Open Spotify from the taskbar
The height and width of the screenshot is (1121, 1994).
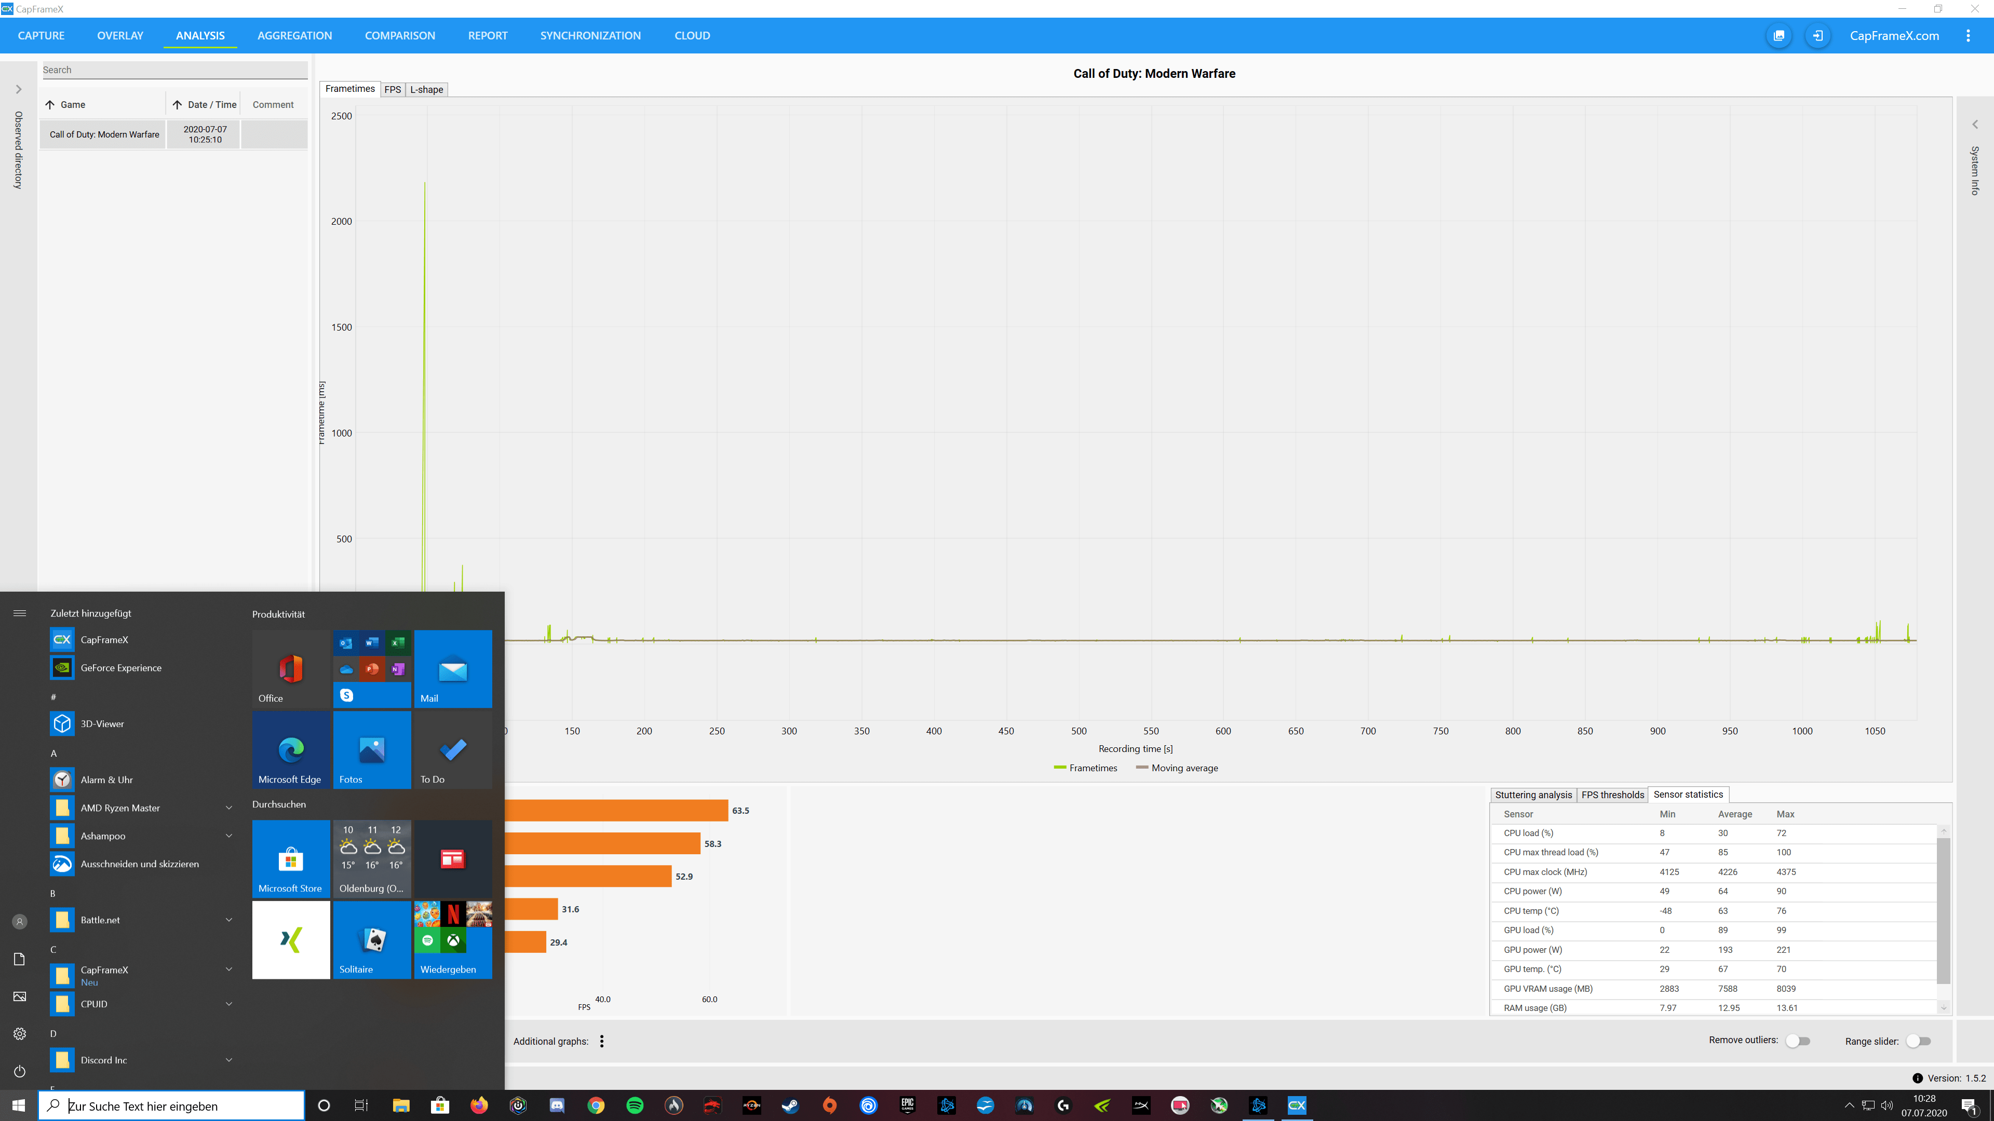(x=635, y=1105)
